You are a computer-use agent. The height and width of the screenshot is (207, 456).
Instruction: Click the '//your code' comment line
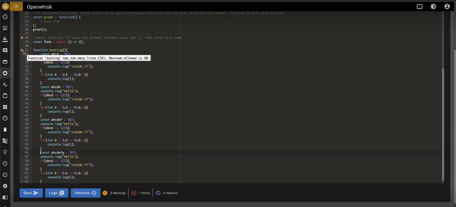pyautogui.click(x=50, y=21)
